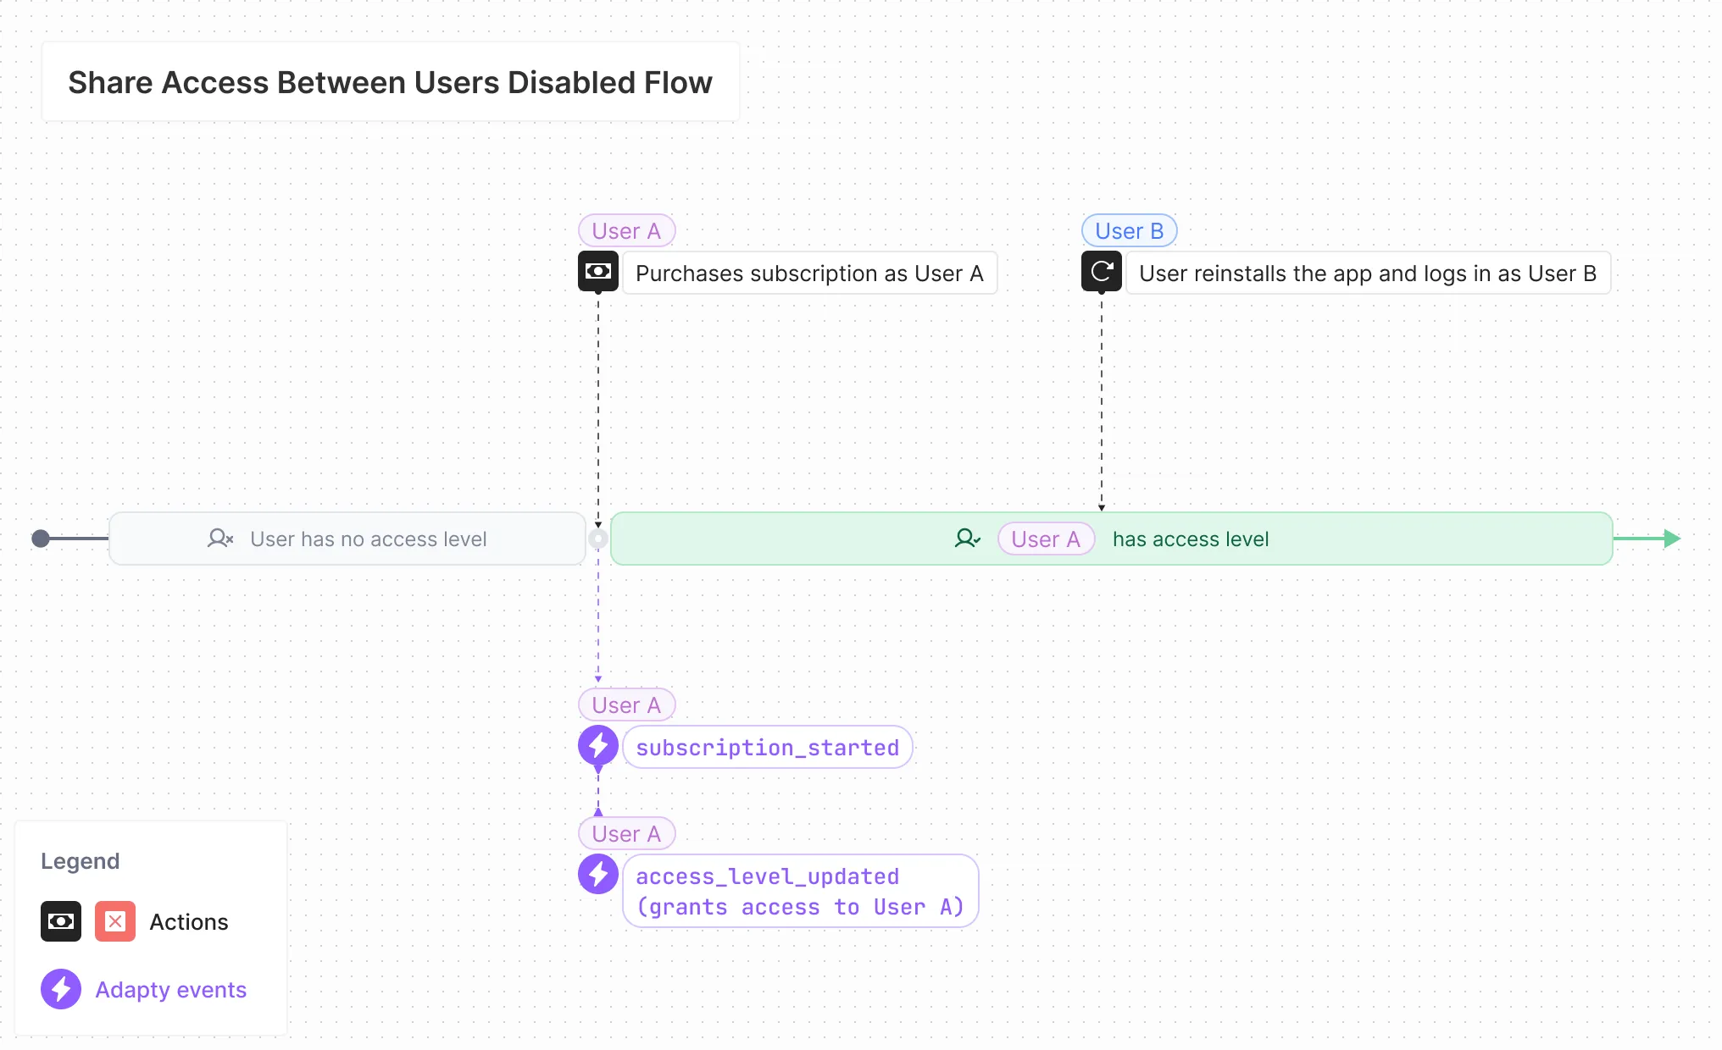
Task: Click the red X icon in legend
Action: 115,921
